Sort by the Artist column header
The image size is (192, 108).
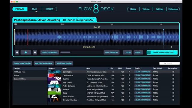point(64,68)
